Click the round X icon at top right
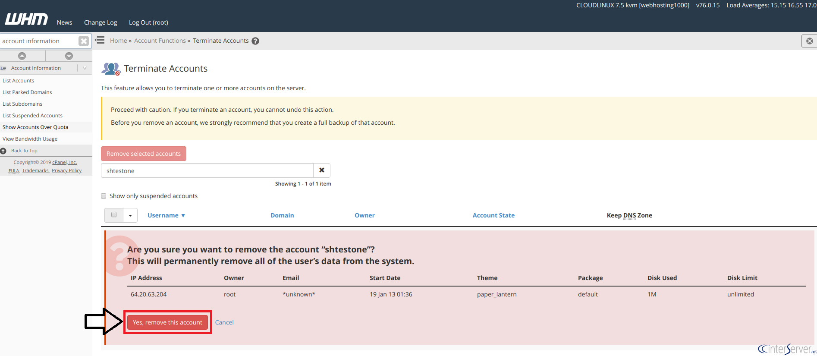 pos(809,41)
